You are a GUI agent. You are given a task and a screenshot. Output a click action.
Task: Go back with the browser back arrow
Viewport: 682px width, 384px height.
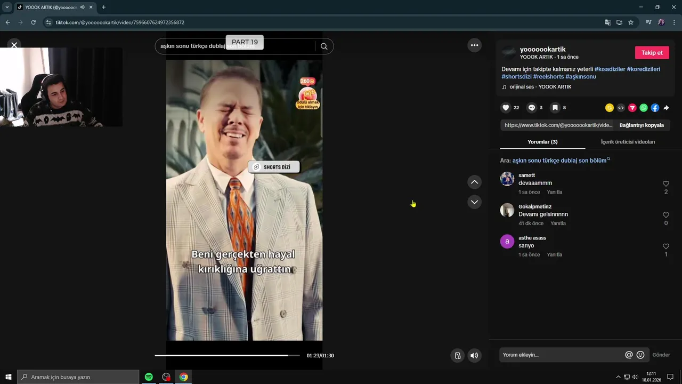coord(7,22)
